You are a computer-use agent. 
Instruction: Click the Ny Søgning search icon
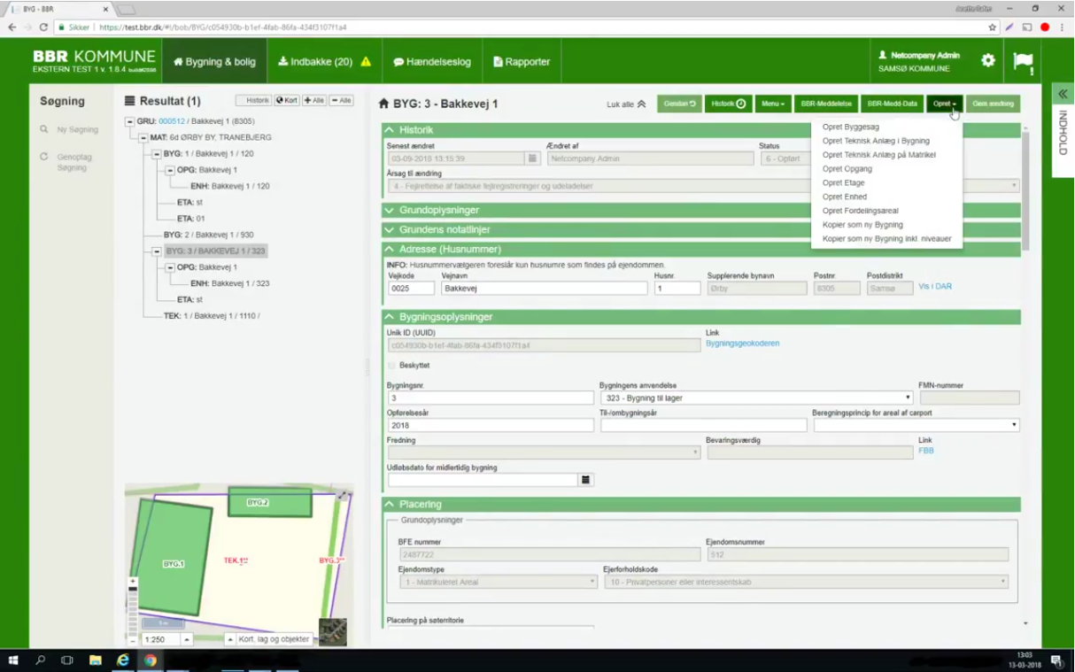point(44,129)
